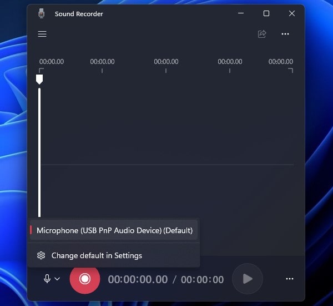Click the white playhead marker handle
Viewport: 333px width, 306px height.
tap(39, 79)
